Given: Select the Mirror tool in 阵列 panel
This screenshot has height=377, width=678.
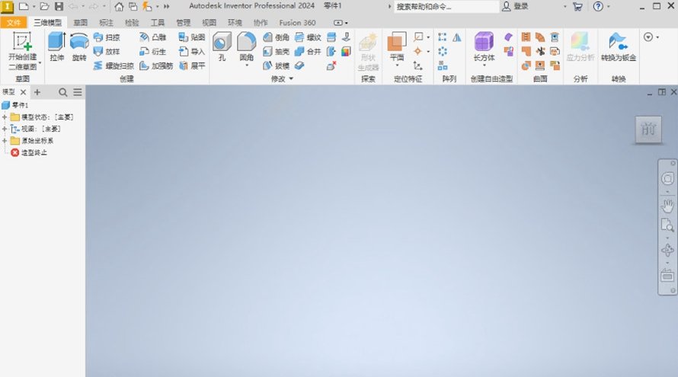Looking at the screenshot, I should coord(457,37).
